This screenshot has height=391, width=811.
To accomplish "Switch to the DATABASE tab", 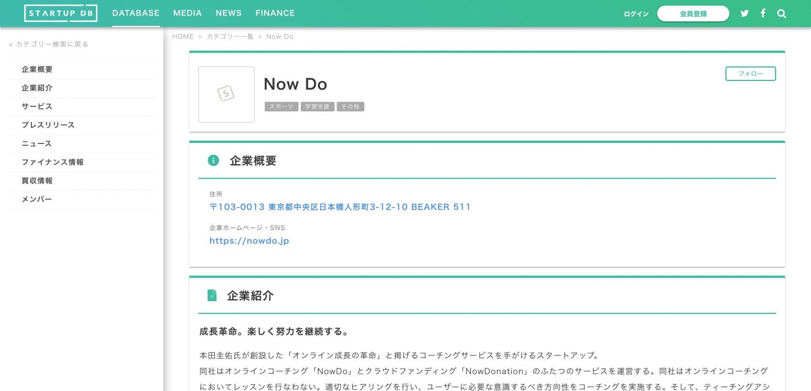I will point(136,13).
